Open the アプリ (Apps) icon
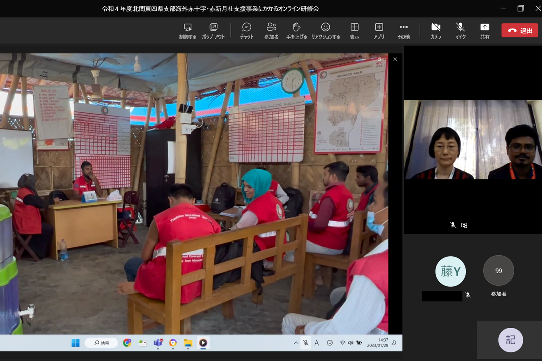This screenshot has height=361, width=542. point(379,31)
